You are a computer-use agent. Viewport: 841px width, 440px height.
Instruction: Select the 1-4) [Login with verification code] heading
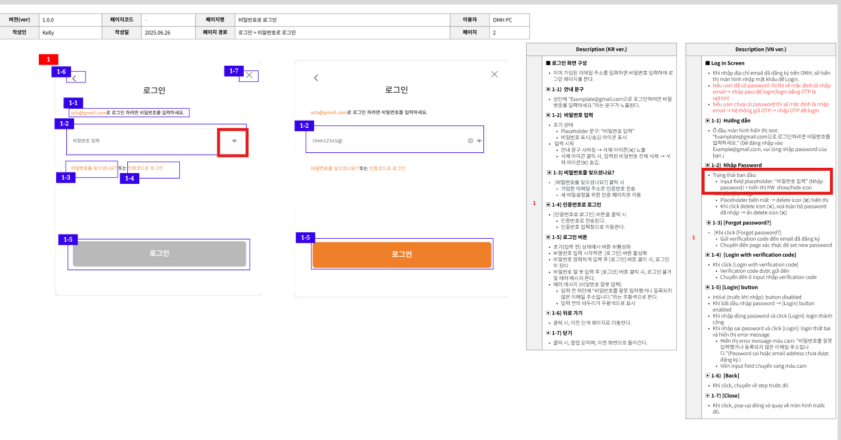pos(753,255)
